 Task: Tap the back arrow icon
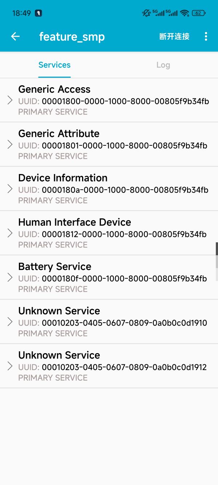(x=15, y=36)
